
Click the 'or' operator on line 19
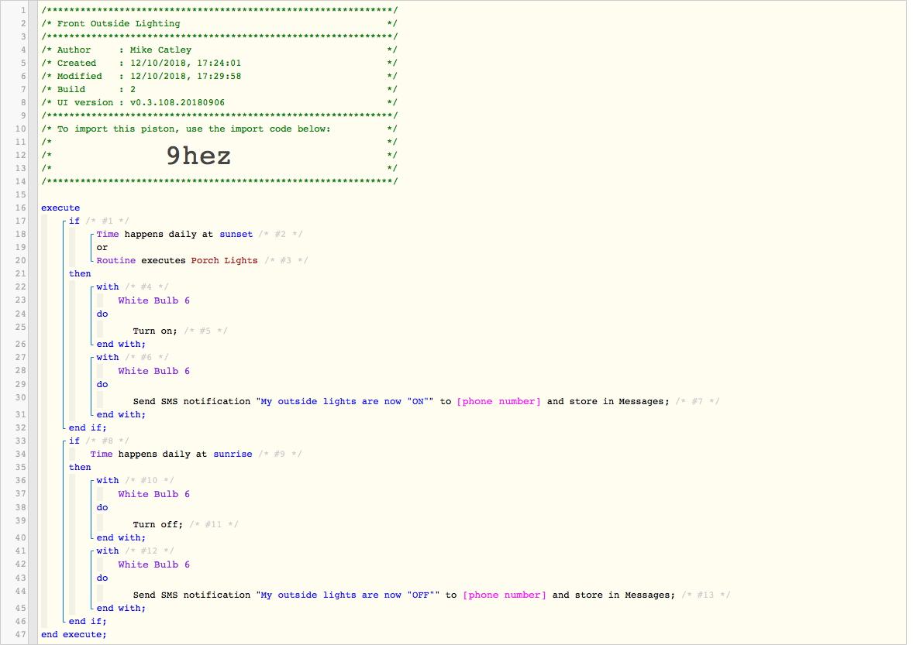click(x=102, y=247)
